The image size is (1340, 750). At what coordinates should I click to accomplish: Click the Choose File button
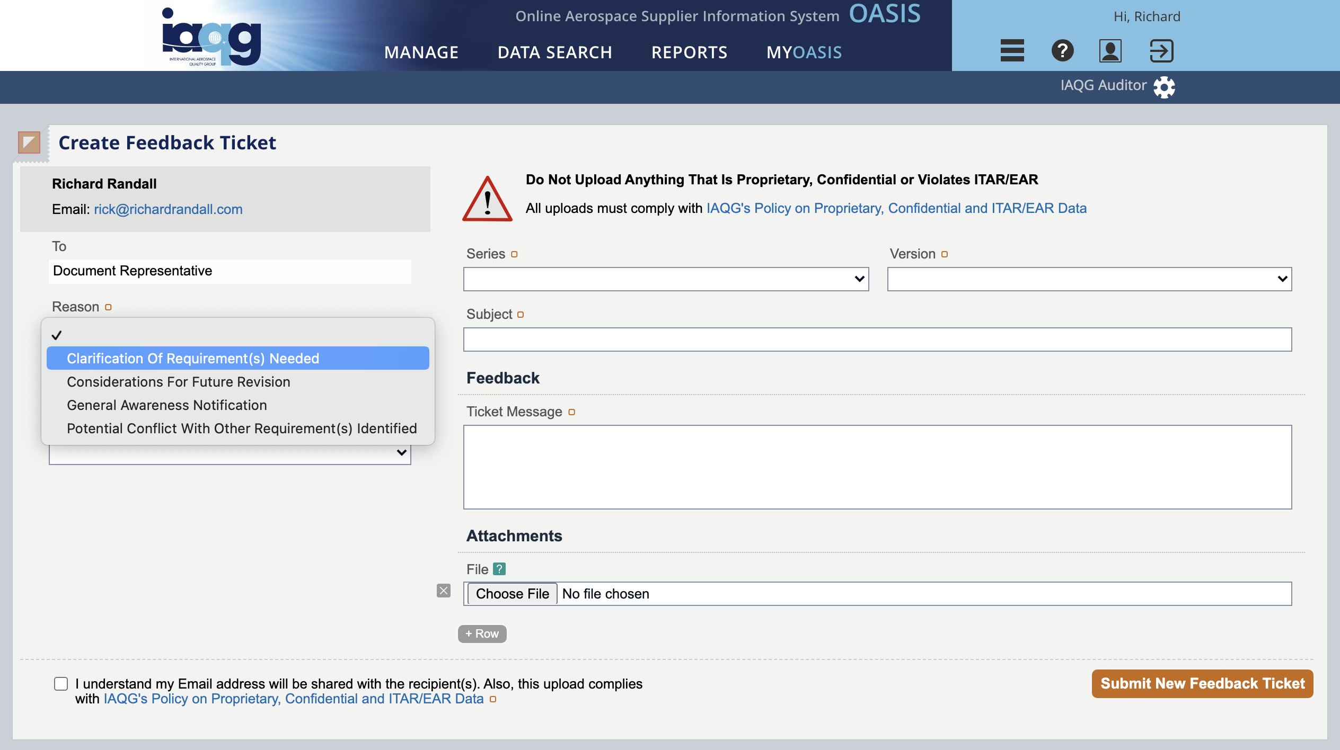click(x=512, y=593)
